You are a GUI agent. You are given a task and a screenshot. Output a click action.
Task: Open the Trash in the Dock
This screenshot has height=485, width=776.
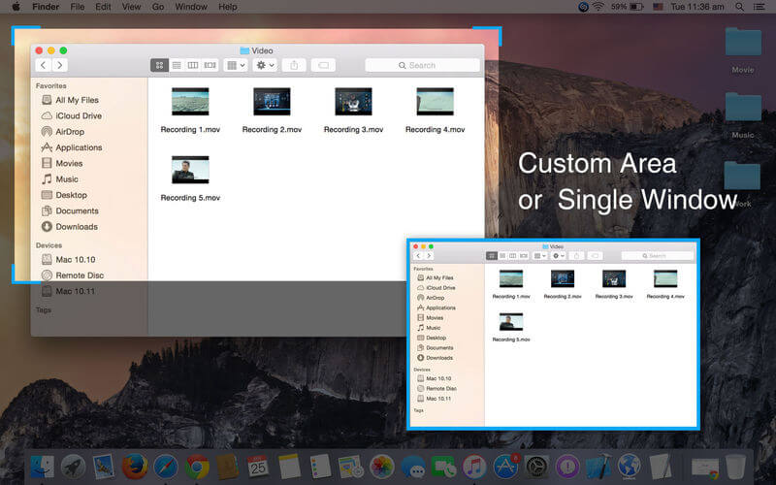click(736, 468)
